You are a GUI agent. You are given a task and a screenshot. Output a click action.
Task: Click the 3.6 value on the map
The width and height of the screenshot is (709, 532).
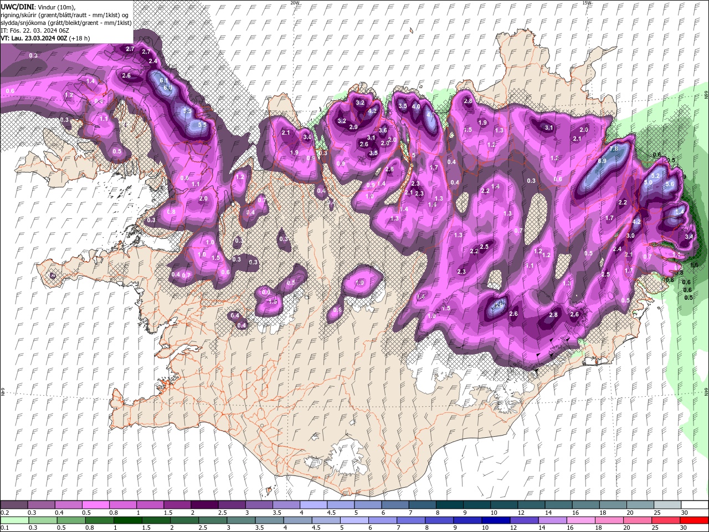click(x=382, y=130)
